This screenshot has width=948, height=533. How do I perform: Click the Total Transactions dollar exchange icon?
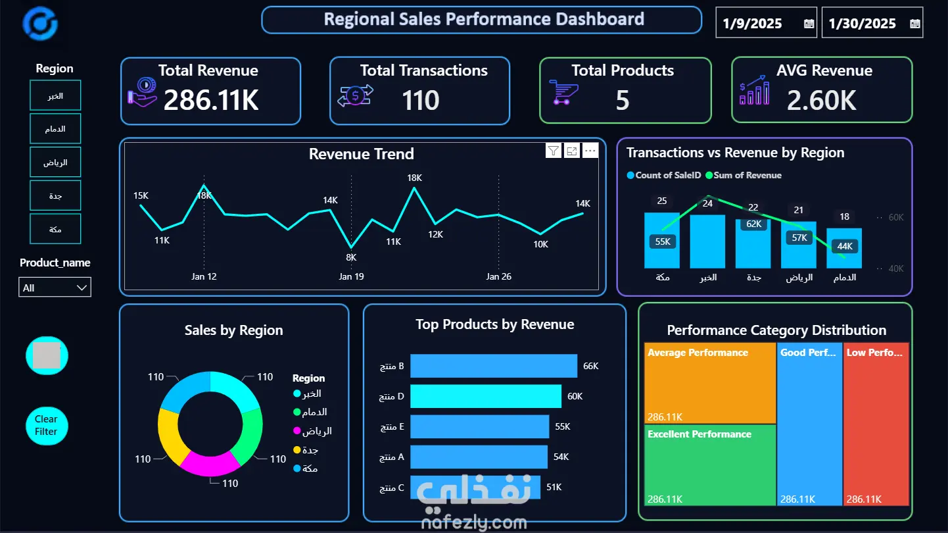point(355,95)
